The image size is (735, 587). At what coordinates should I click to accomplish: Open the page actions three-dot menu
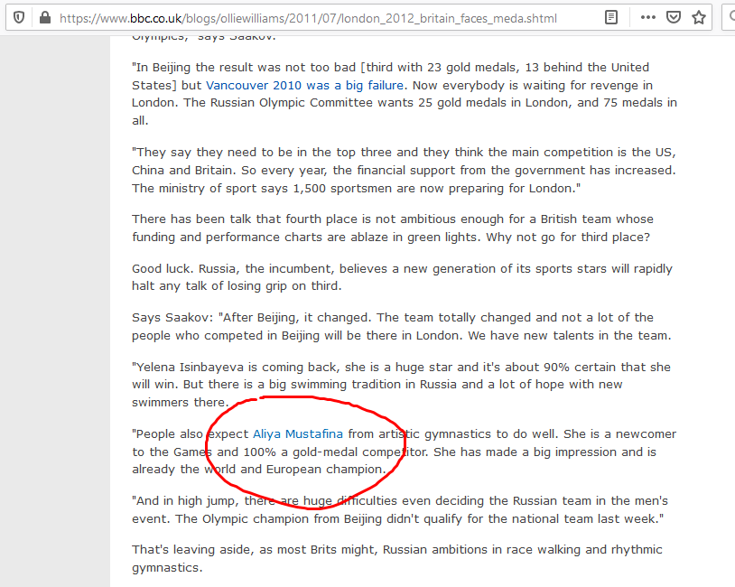point(647,18)
